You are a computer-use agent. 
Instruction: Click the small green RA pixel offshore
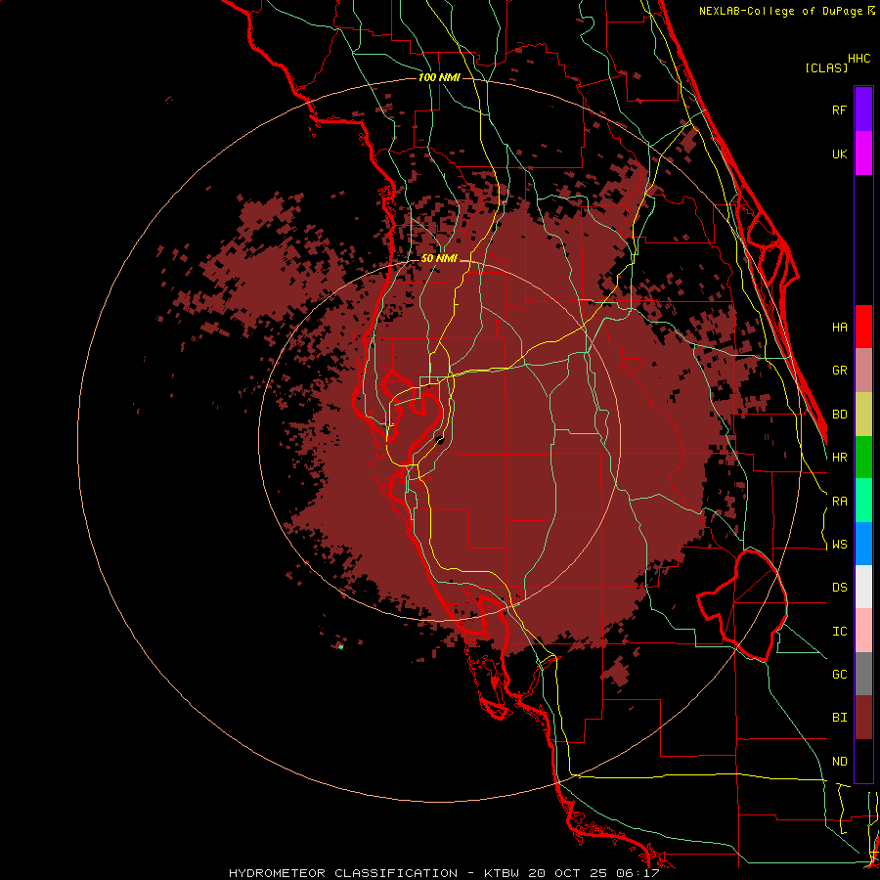coord(340,647)
